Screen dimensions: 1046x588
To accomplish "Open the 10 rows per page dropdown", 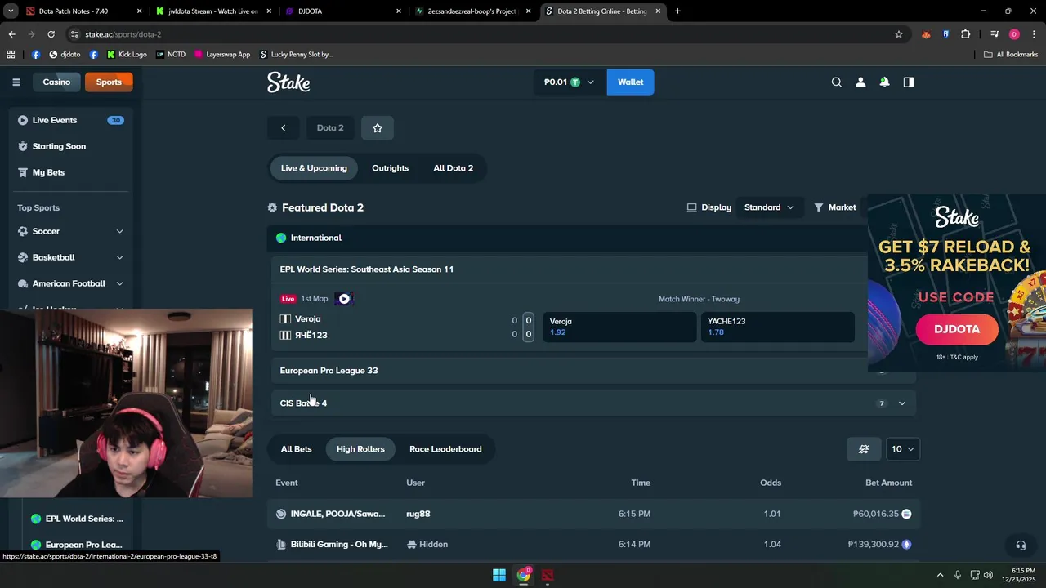I will tap(902, 448).
